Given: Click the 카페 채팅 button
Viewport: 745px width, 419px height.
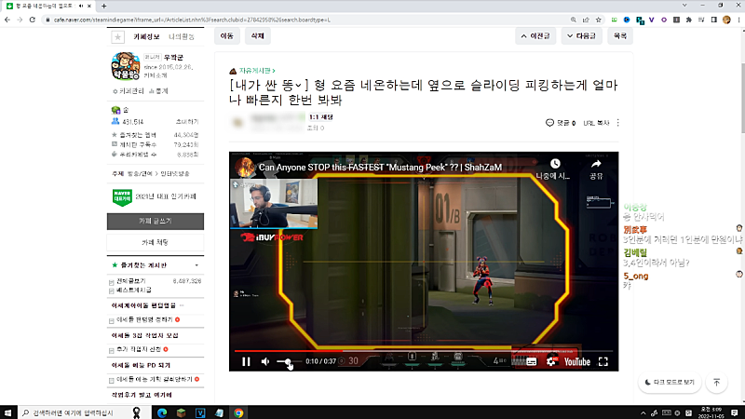Looking at the screenshot, I should pos(156,242).
